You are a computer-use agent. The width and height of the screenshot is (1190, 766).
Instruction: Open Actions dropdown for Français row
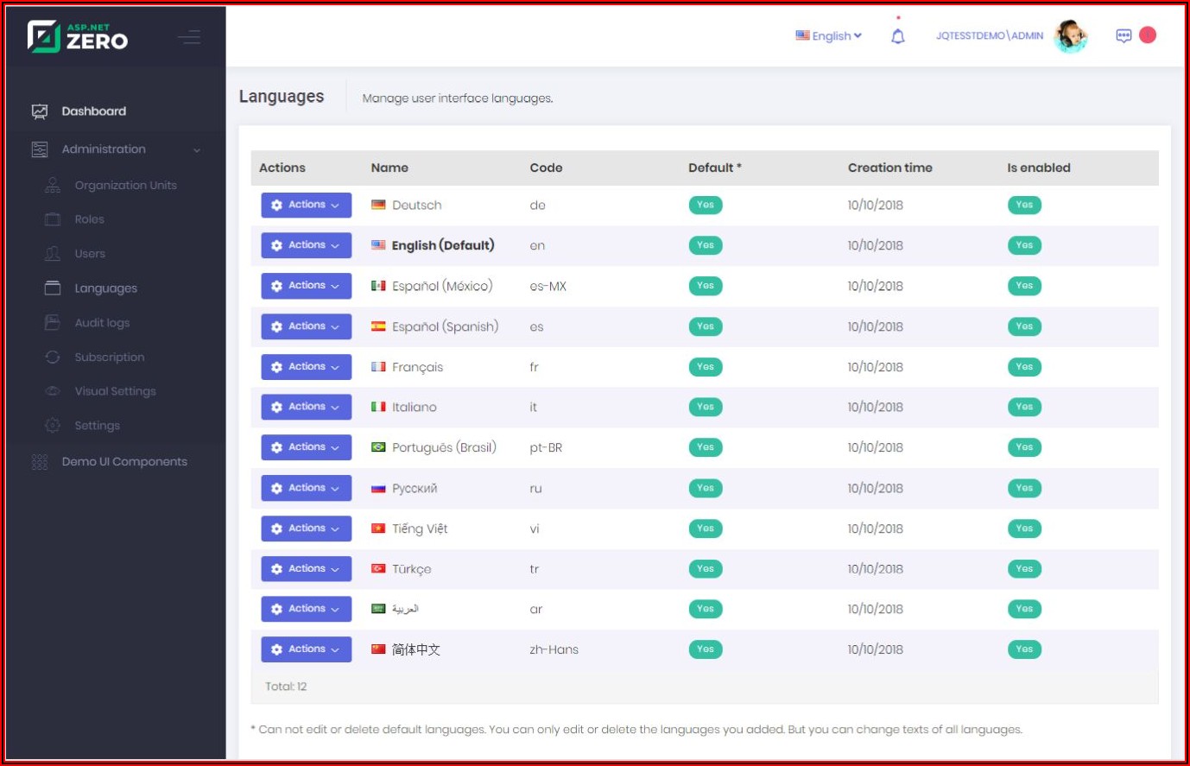pyautogui.click(x=306, y=367)
